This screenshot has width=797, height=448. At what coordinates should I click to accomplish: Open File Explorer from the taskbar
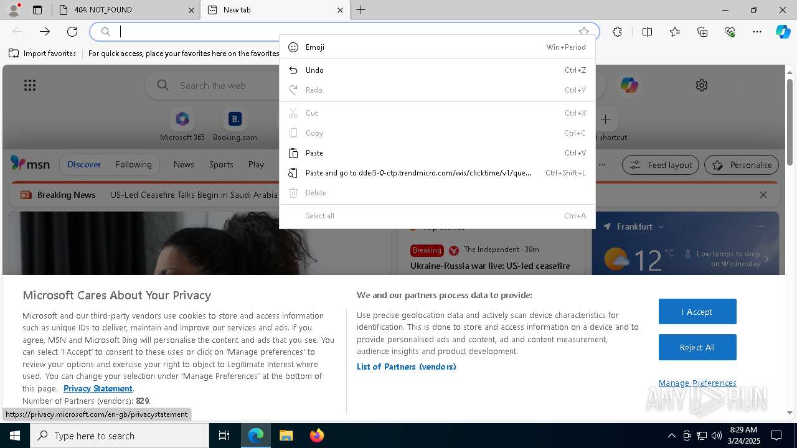point(286,436)
